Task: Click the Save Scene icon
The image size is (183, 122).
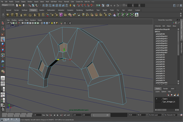Action: pyautogui.click(x=23, y=5)
